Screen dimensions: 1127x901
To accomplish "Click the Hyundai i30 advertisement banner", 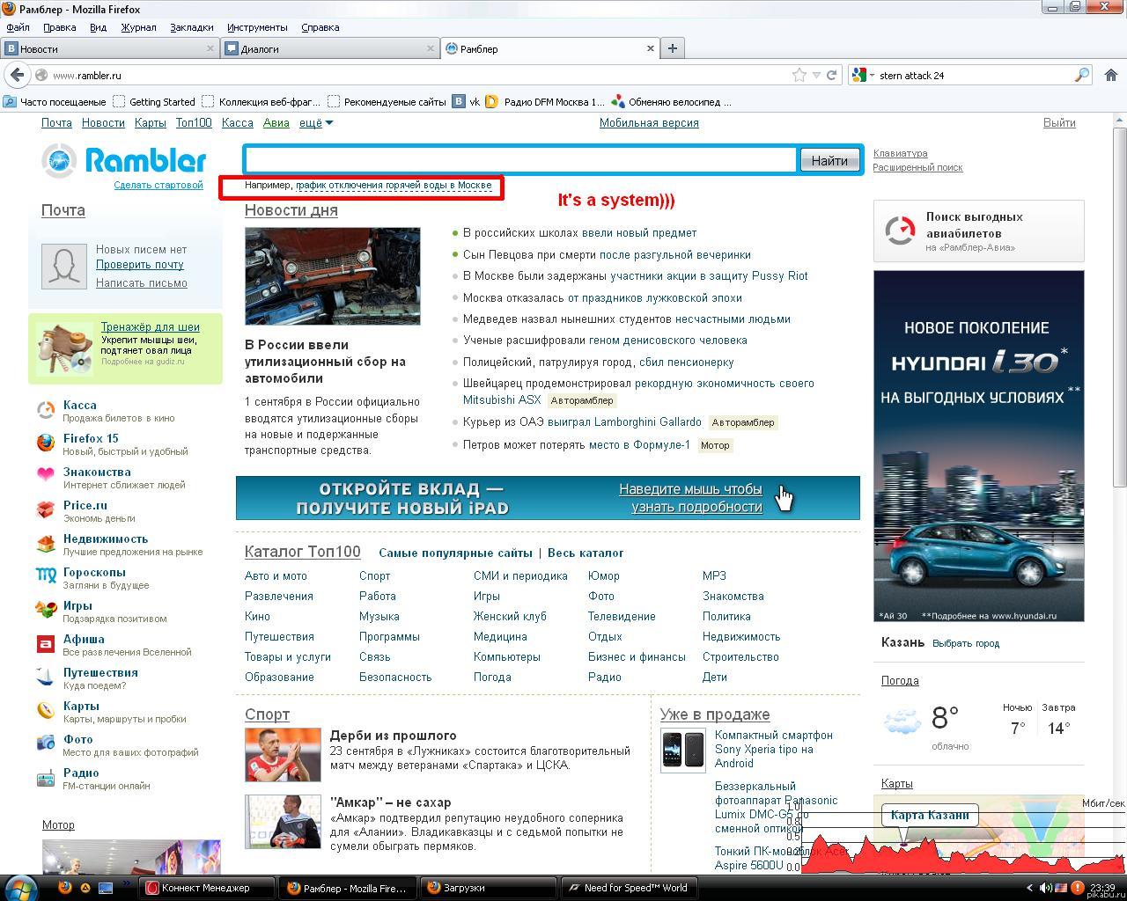I will pyautogui.click(x=979, y=446).
